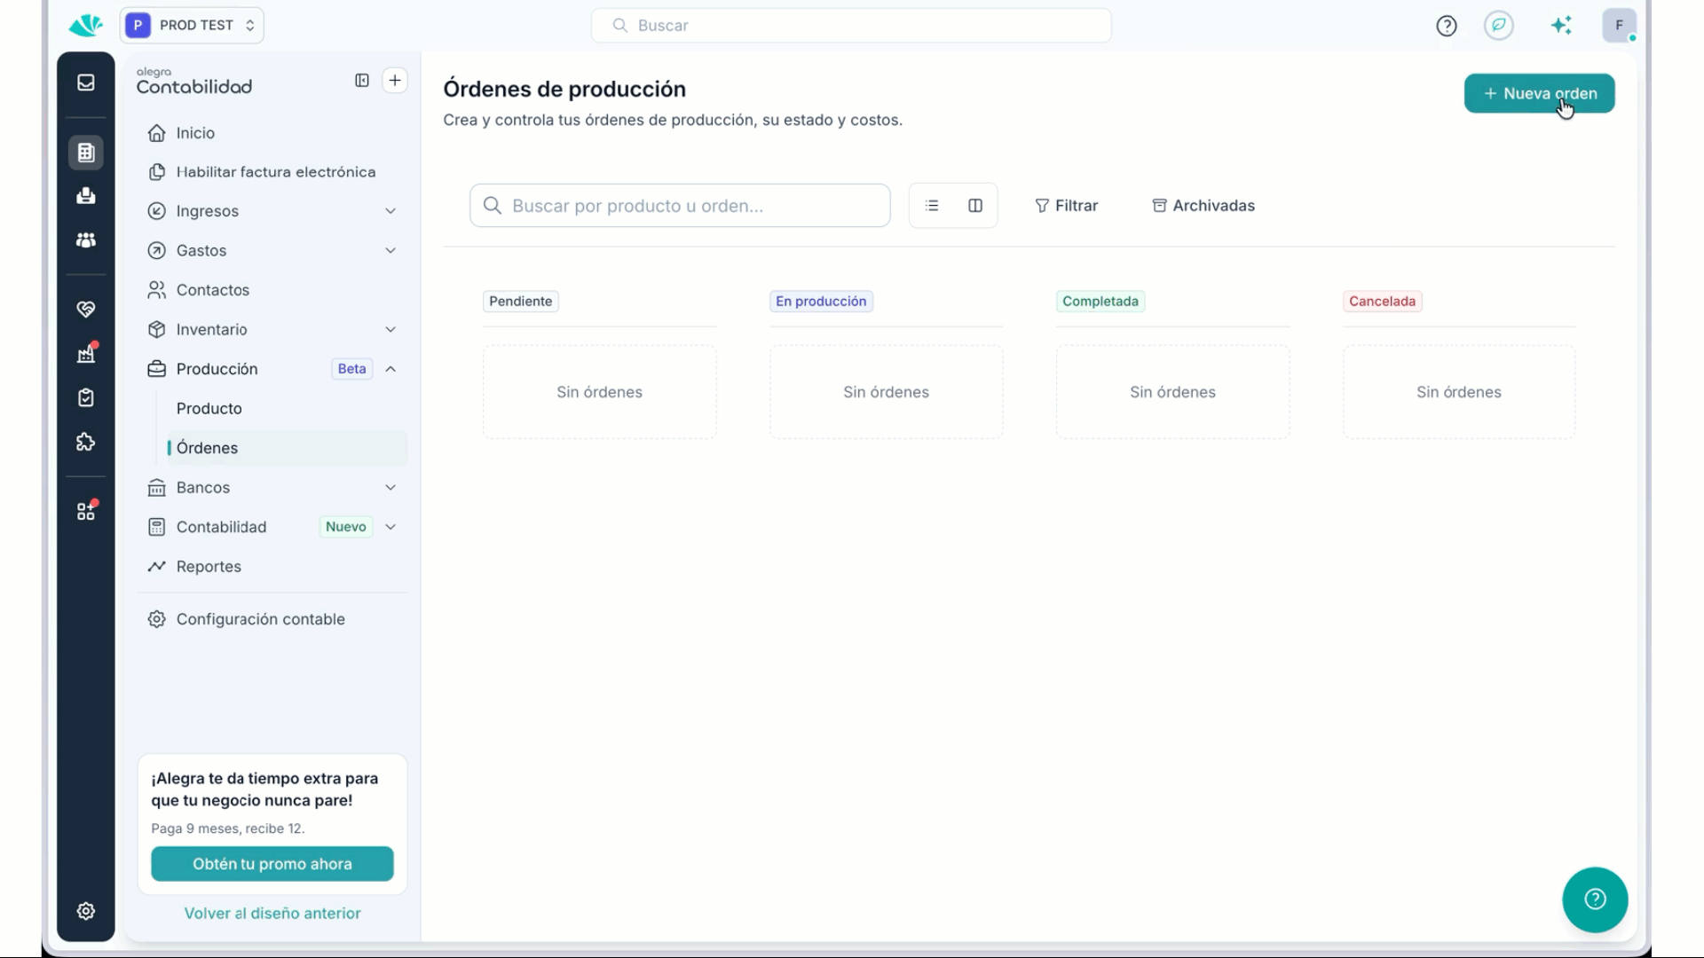Select the accounting calculator icon in dark sidebar

coord(86,153)
